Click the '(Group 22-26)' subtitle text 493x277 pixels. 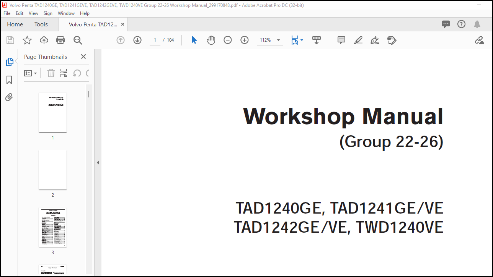(x=391, y=142)
